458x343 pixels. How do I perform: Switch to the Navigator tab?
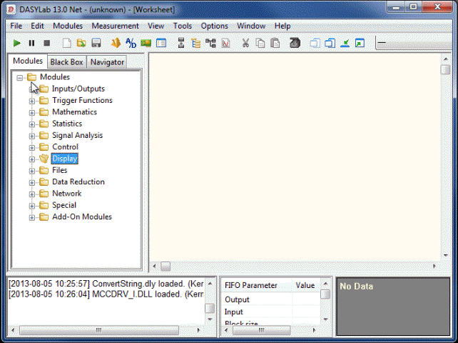[x=107, y=62]
